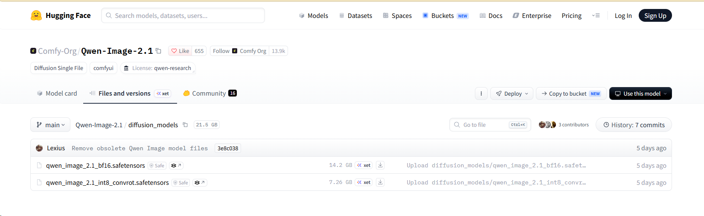Copy the model name with the copy icon
Image resolution: width=704 pixels, height=216 pixels.
pos(158,51)
